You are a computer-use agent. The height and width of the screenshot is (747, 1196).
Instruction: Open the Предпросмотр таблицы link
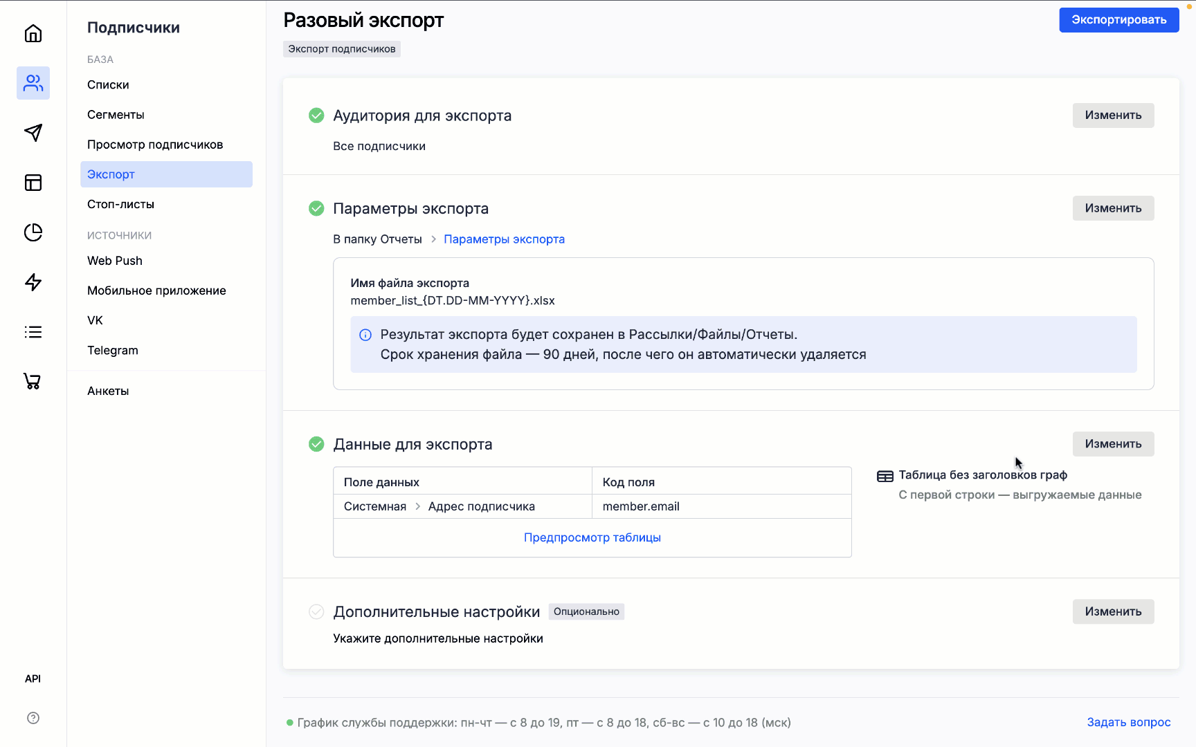592,537
